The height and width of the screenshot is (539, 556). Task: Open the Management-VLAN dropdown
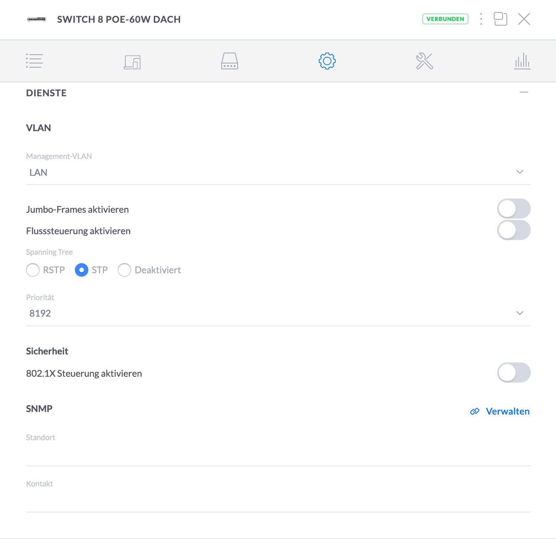278,172
